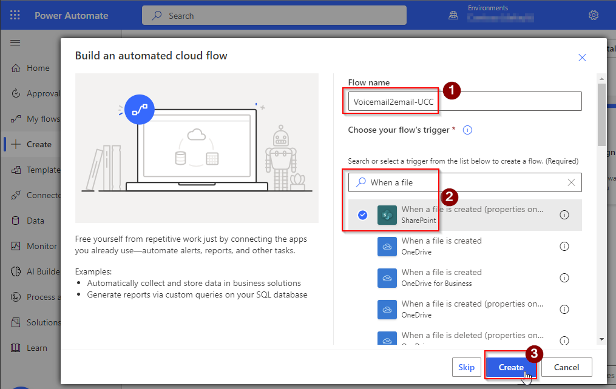Click the Process advisor icon
Screen dimensions: 616x389
click(x=16, y=297)
